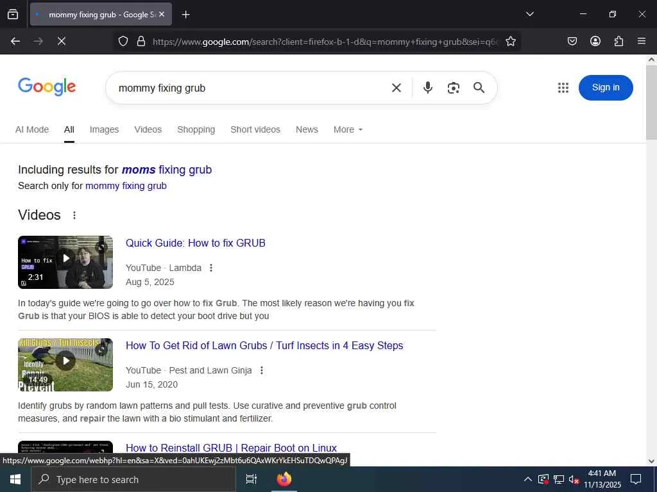This screenshot has height=492, width=657.
Task: Click 'moms fixing grub' suggestion link
Action: [166, 170]
